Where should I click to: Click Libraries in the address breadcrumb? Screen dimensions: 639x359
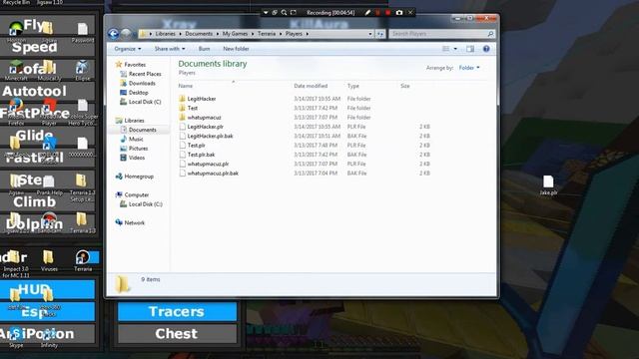165,34
